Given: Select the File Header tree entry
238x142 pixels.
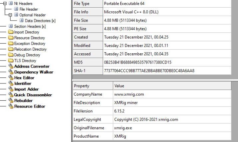Looking at the screenshot, I should coord(29,9).
